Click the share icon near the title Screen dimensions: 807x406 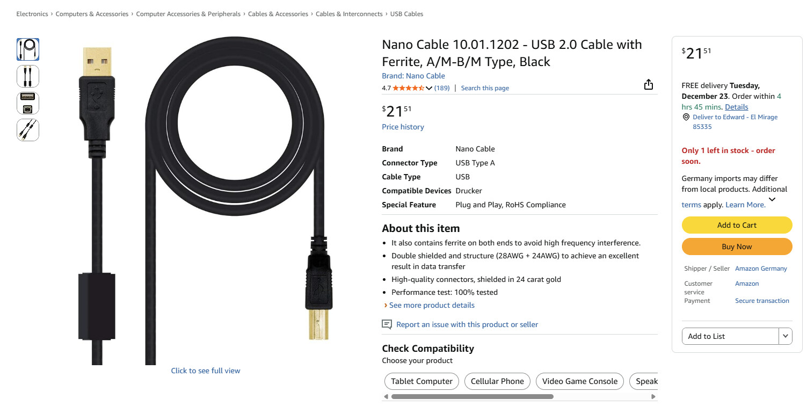tap(648, 85)
